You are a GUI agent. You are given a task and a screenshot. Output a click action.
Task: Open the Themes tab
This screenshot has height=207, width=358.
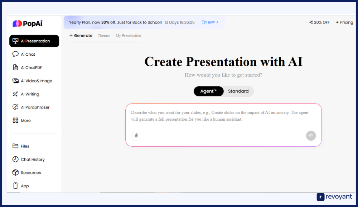click(104, 36)
